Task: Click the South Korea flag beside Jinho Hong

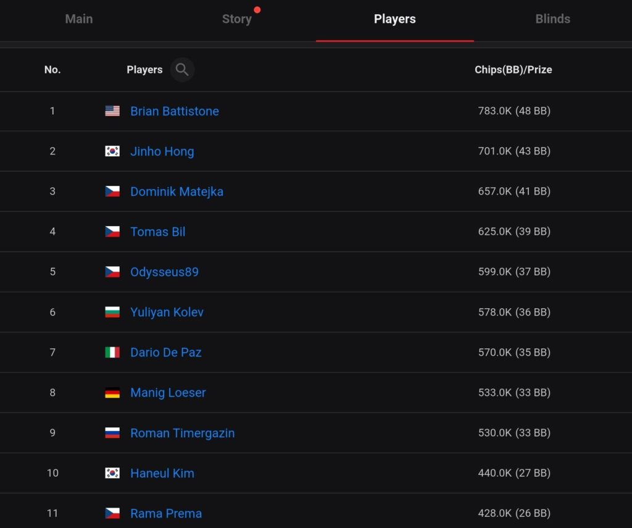Action: click(x=112, y=151)
